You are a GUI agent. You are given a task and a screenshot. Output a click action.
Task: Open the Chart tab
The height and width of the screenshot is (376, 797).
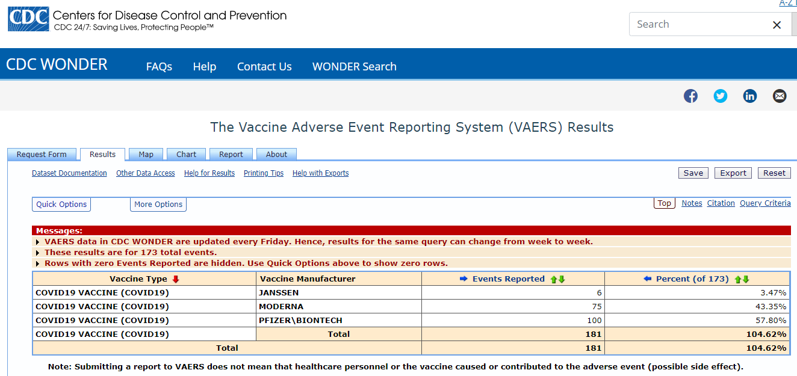click(x=186, y=155)
